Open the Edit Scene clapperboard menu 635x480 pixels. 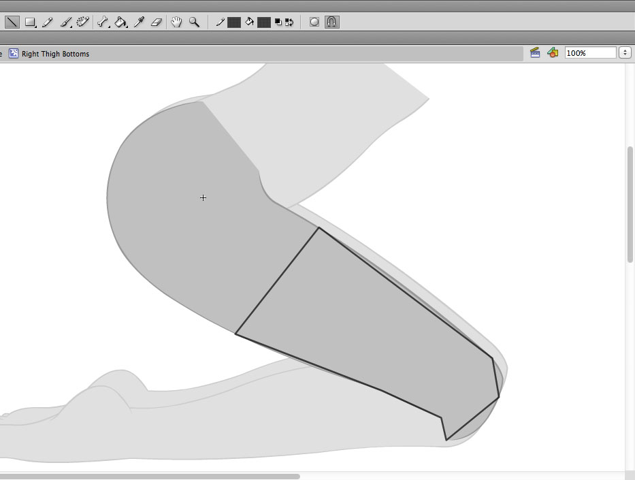535,52
